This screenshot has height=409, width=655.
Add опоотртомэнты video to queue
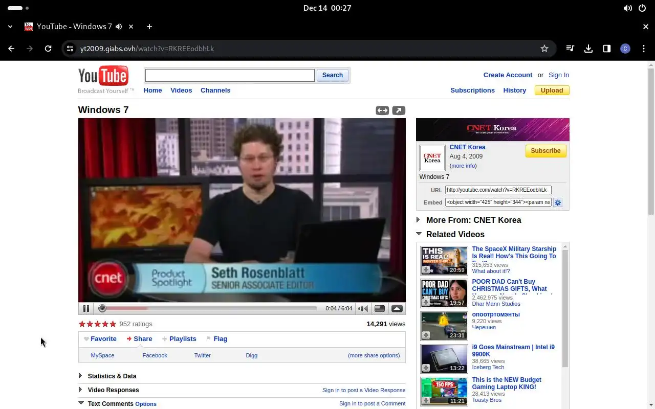[426, 335]
